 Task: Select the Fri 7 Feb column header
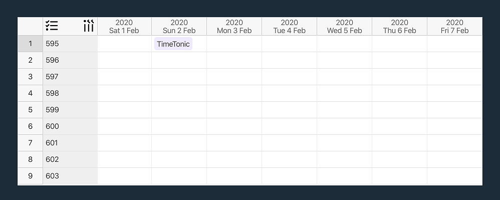pos(454,27)
